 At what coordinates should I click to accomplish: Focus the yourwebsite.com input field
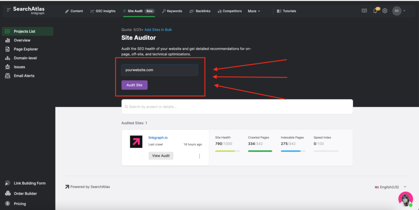click(x=160, y=70)
